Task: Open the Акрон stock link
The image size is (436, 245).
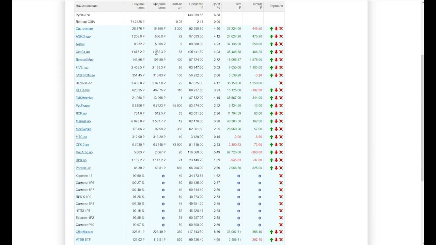Action: [80, 44]
